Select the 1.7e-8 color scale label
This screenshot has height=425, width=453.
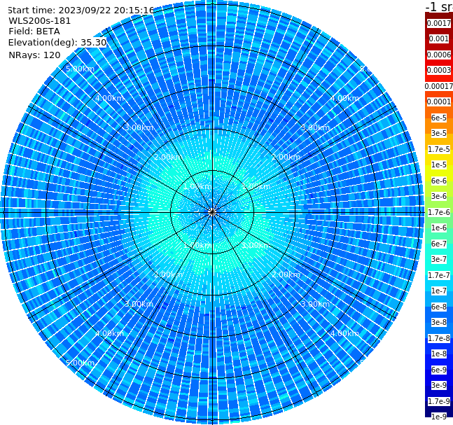(439, 338)
